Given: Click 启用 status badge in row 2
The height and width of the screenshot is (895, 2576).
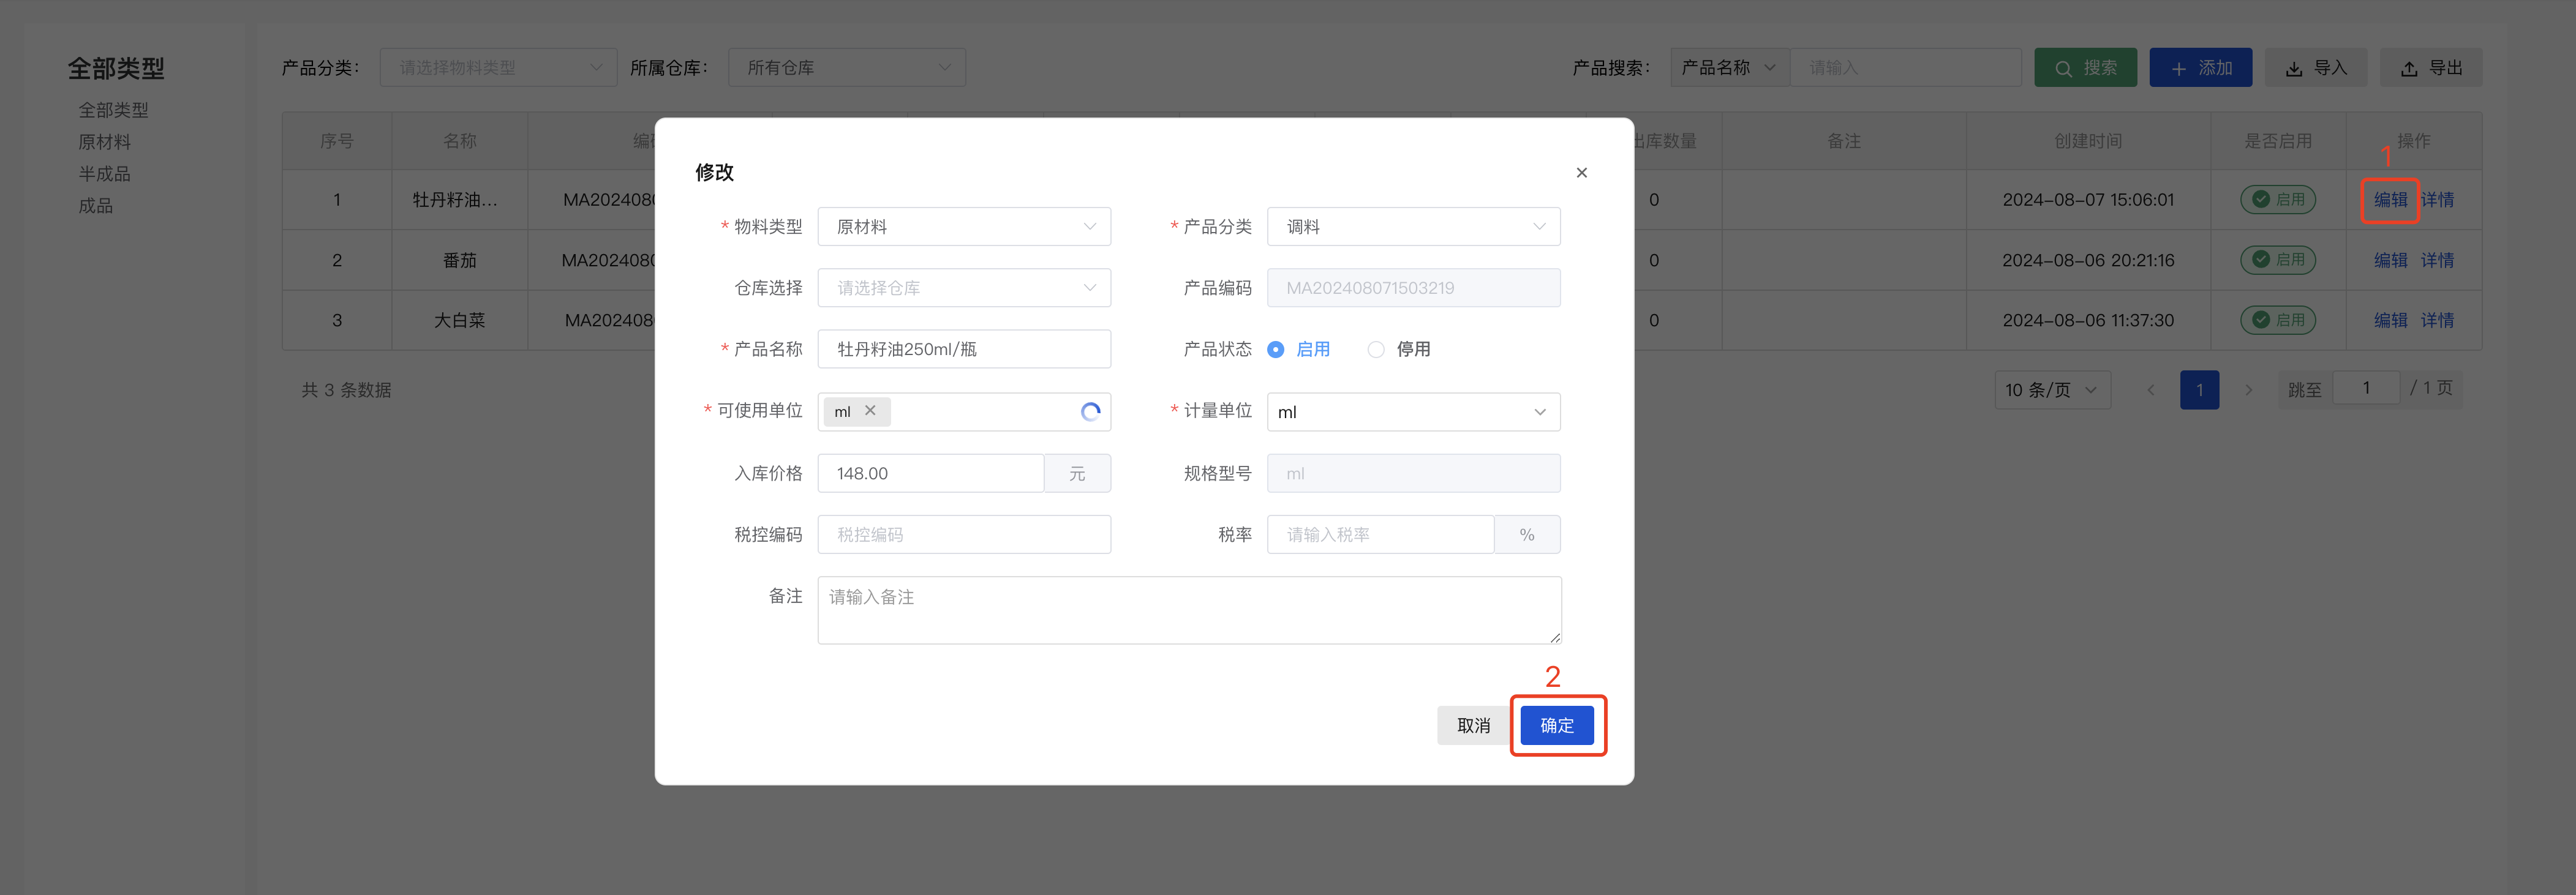Looking at the screenshot, I should (2277, 260).
